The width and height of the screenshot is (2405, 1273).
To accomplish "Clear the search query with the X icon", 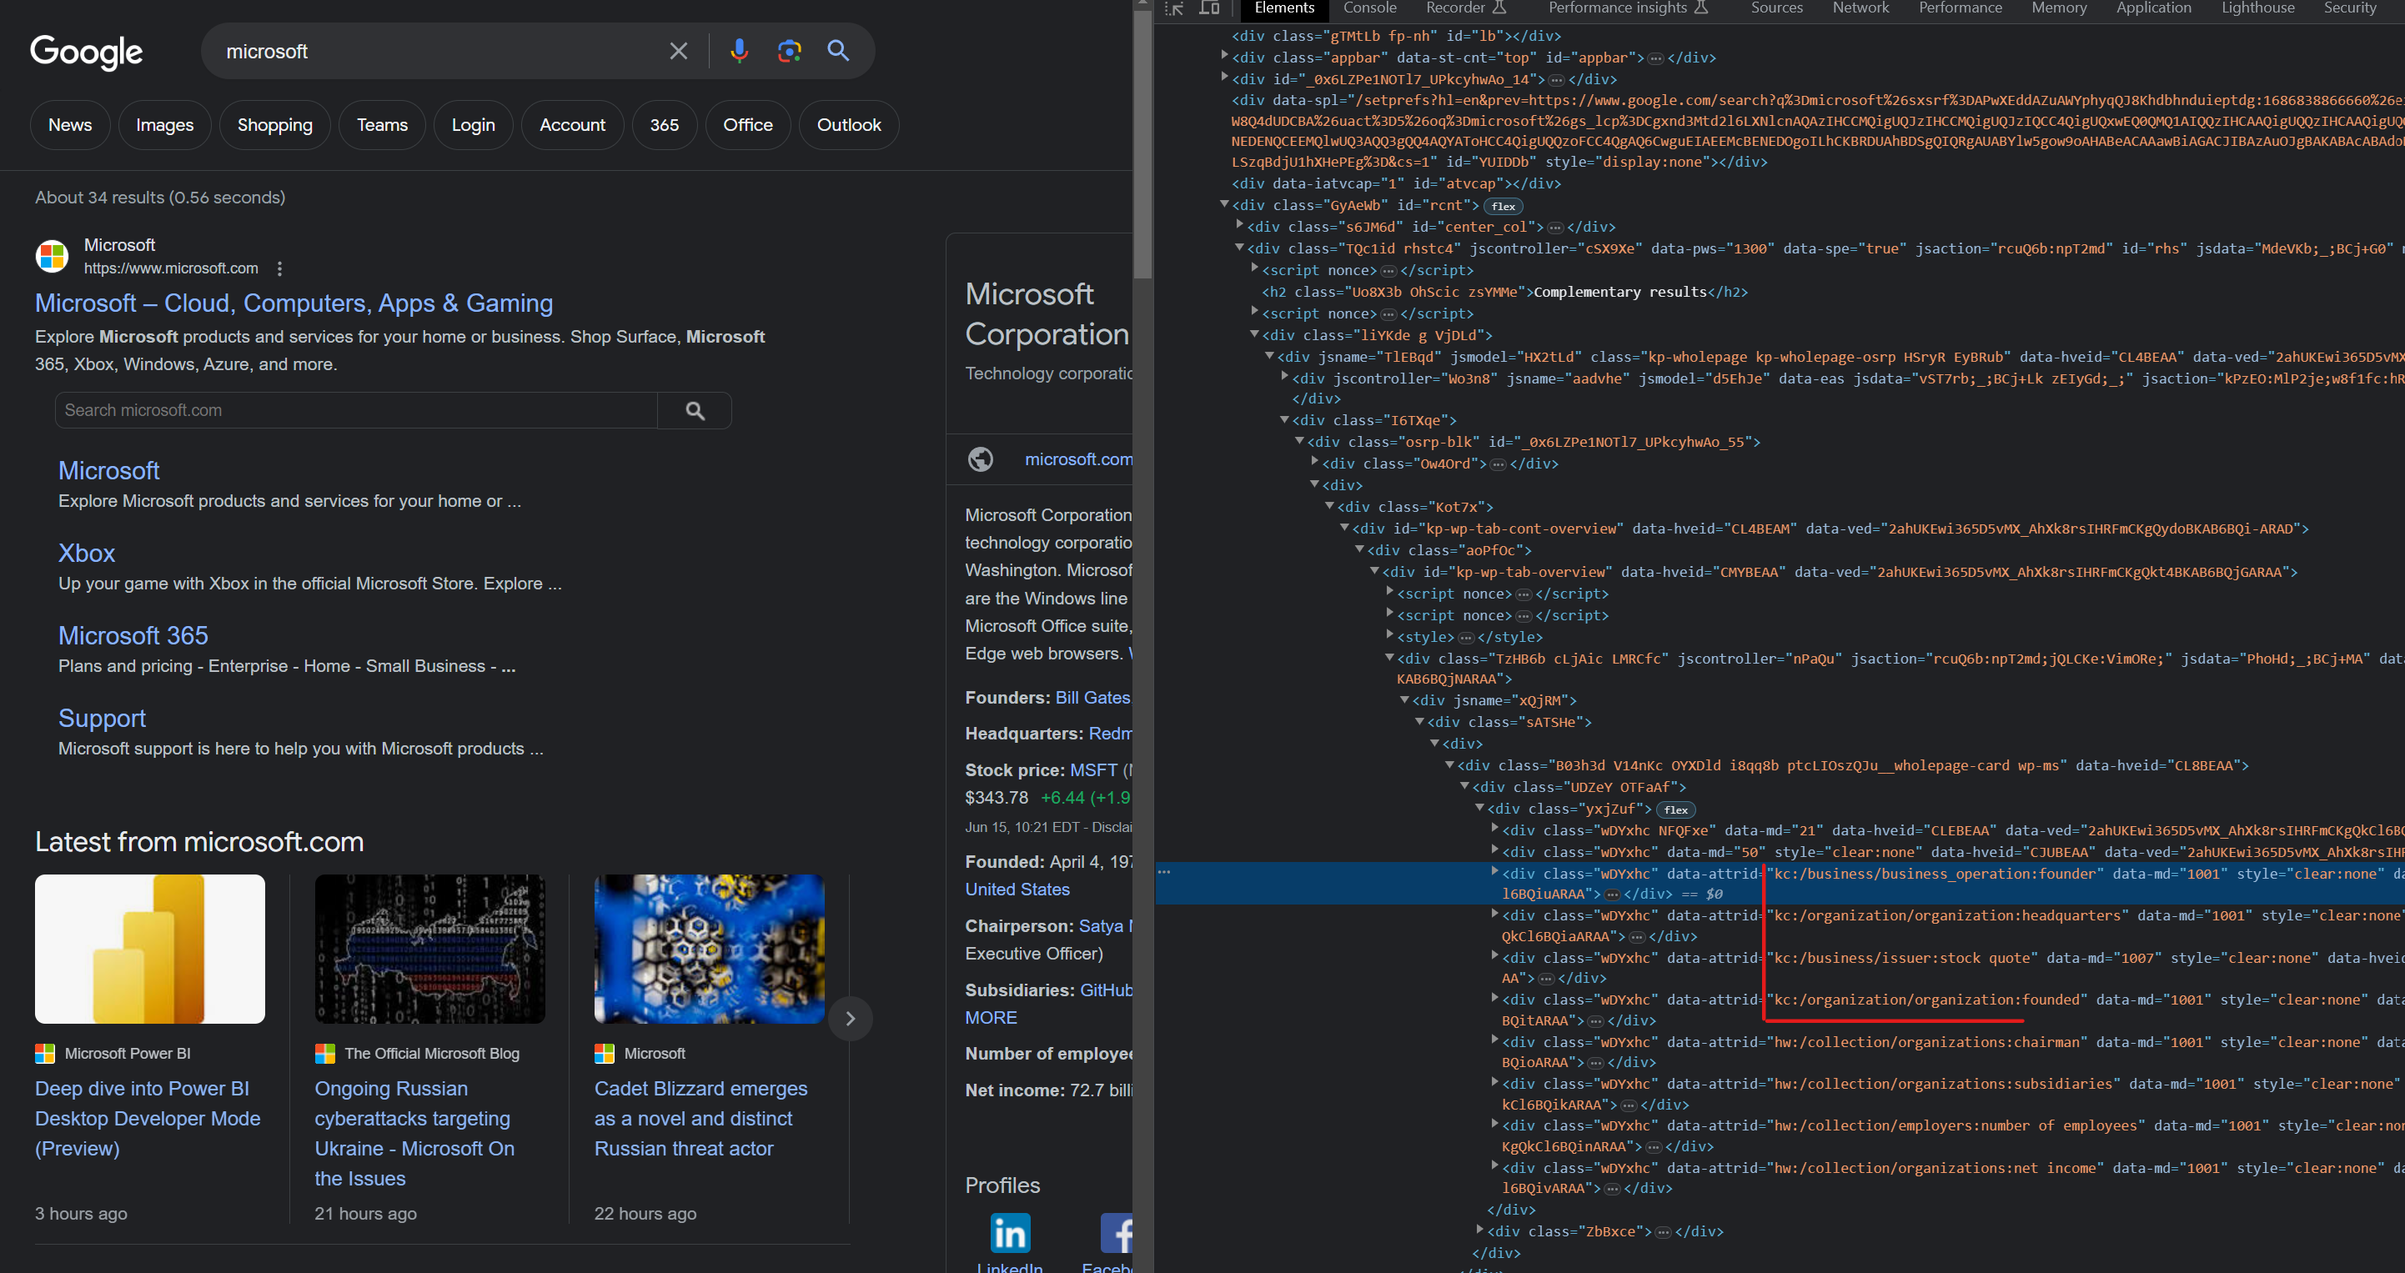I will (x=678, y=50).
